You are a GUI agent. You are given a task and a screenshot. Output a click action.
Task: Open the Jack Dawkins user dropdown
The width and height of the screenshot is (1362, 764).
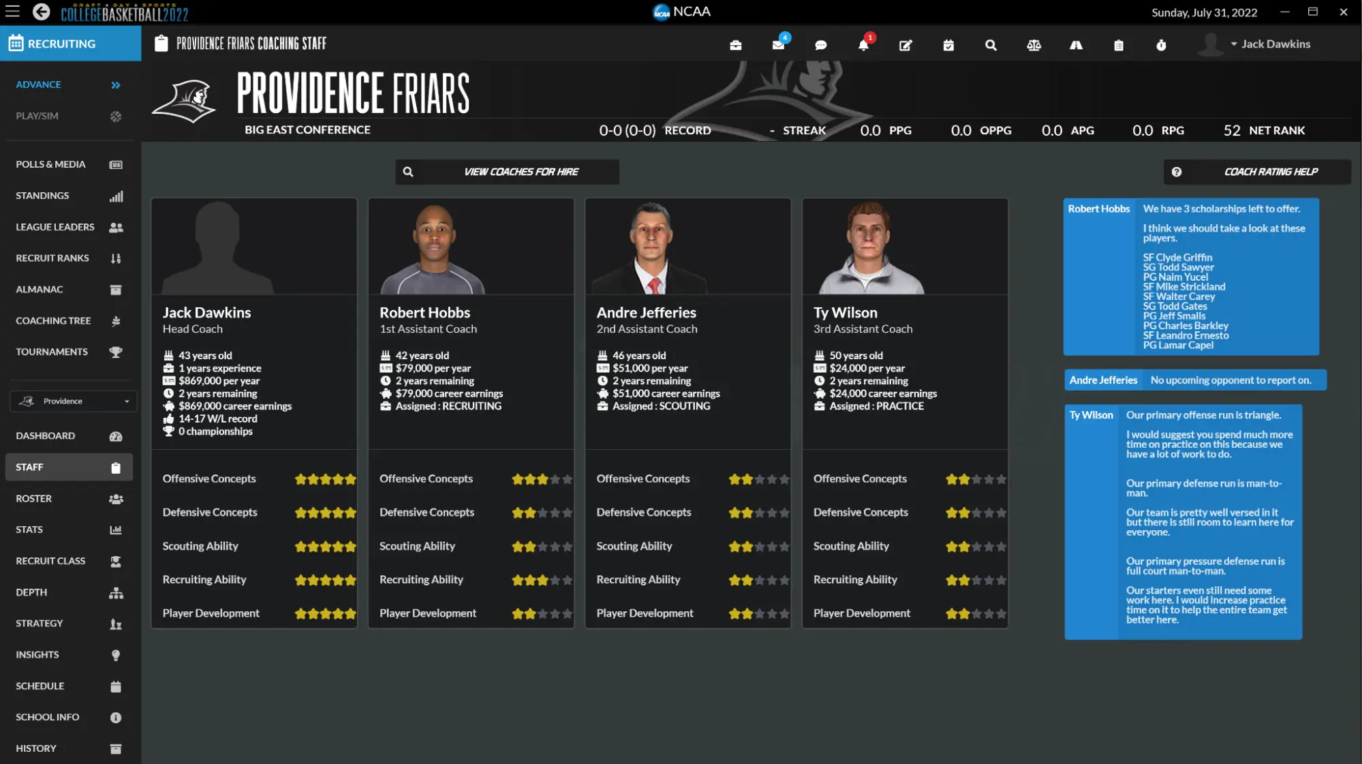(x=1270, y=44)
